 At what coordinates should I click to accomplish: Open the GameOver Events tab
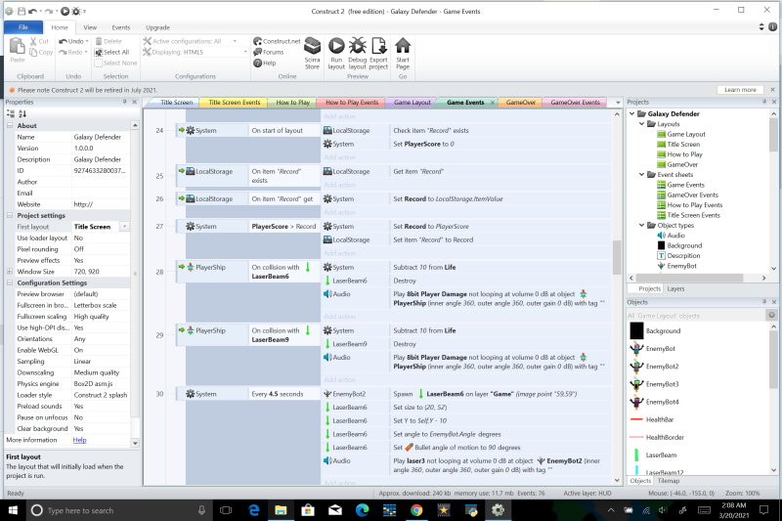click(x=575, y=103)
